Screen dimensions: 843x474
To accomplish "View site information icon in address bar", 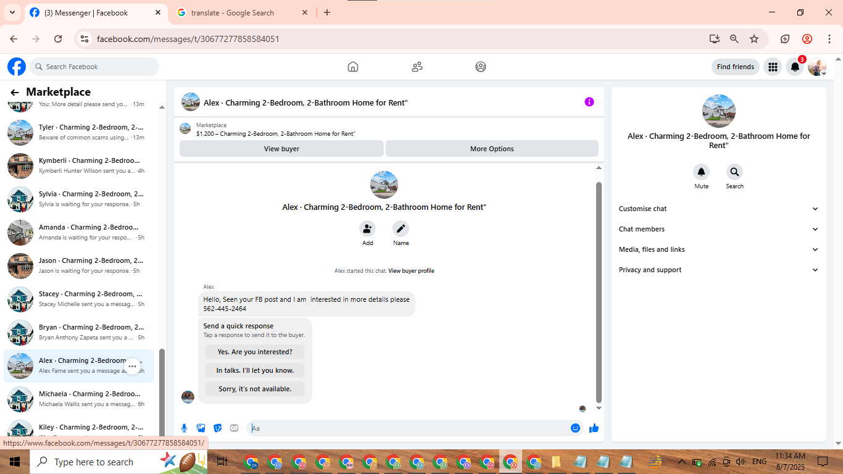I will pyautogui.click(x=85, y=39).
